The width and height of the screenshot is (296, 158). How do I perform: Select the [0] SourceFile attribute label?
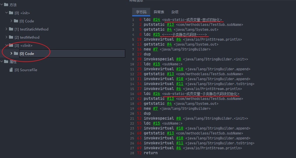(x=26, y=70)
